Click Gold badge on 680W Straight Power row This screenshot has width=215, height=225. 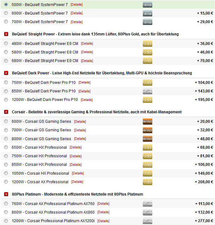[148, 61]
